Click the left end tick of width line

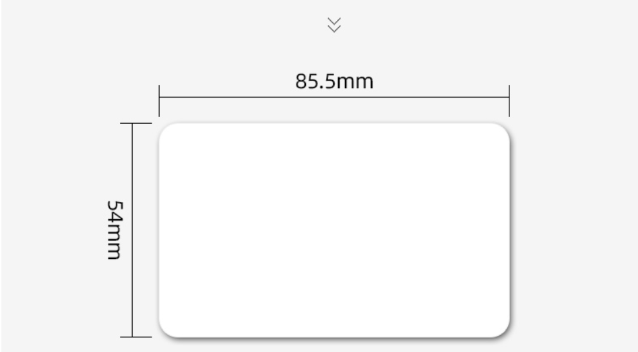[159, 101]
